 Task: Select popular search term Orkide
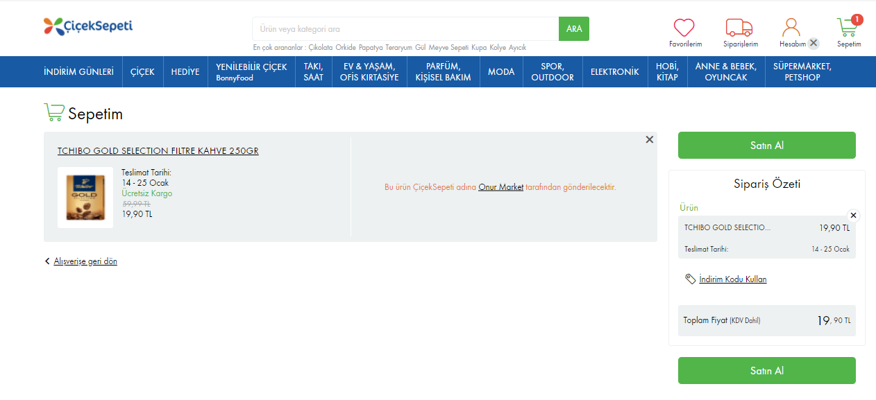pyautogui.click(x=346, y=48)
